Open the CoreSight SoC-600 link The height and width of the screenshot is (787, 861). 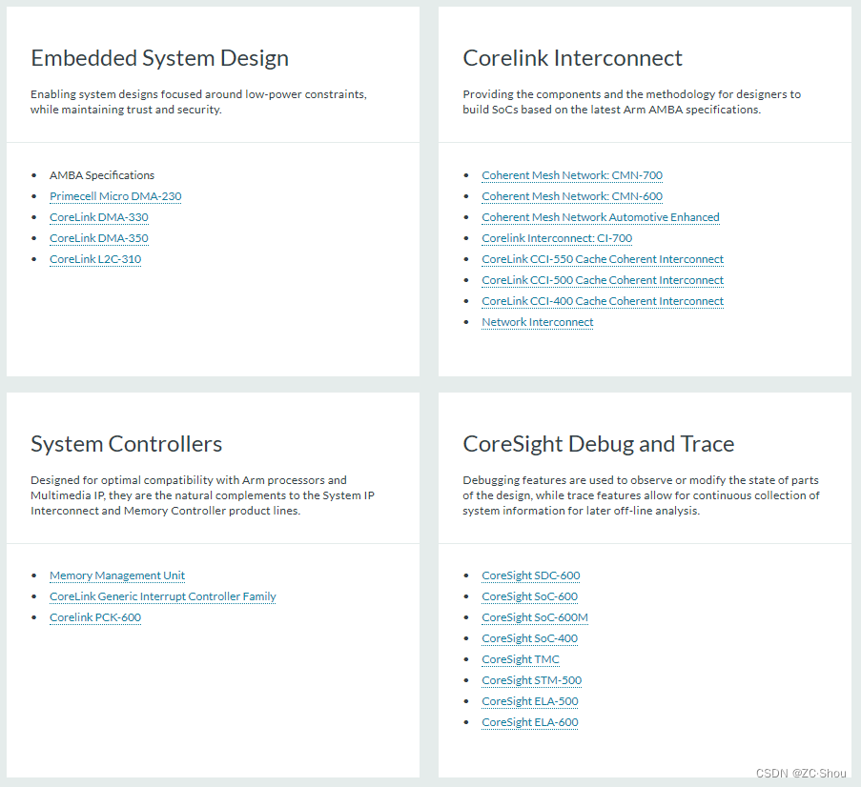(530, 596)
